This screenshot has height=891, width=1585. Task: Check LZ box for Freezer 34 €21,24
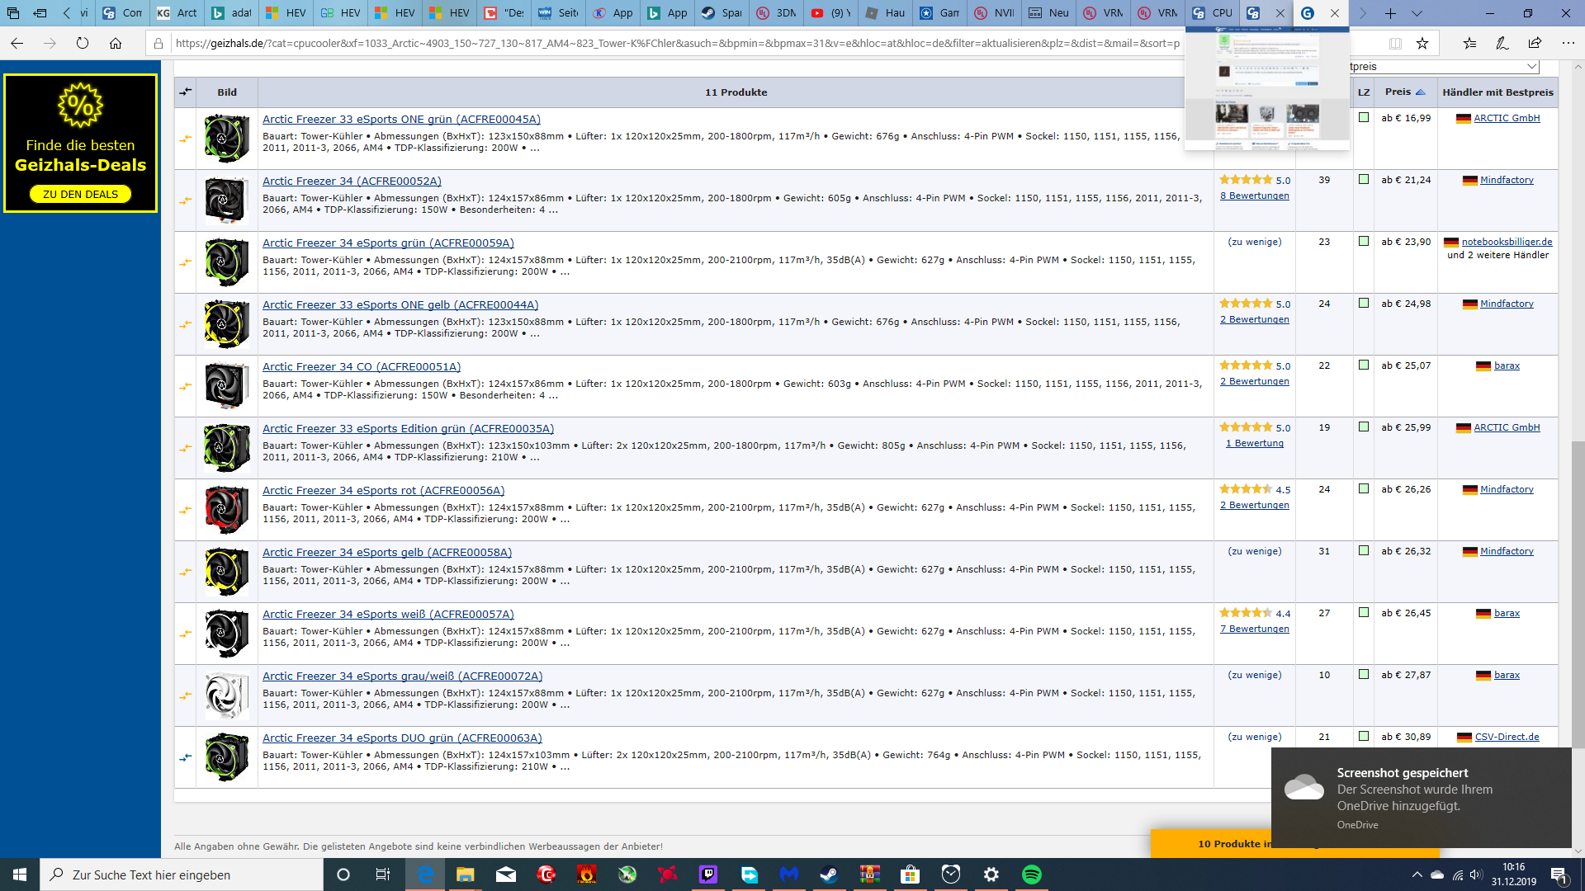click(x=1364, y=180)
